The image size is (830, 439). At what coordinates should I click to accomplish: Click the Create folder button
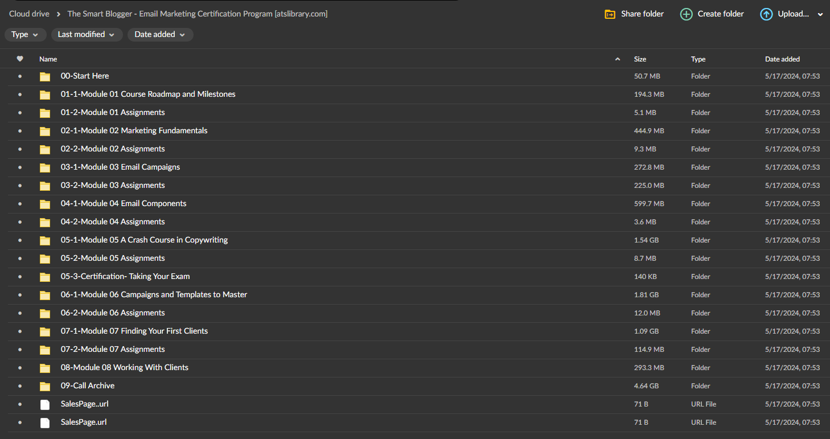click(712, 14)
